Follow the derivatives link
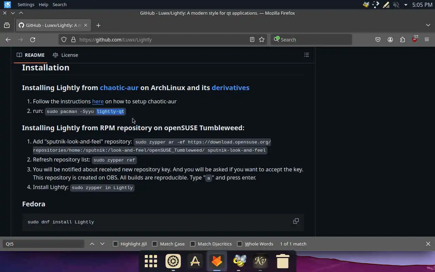 pos(230,87)
